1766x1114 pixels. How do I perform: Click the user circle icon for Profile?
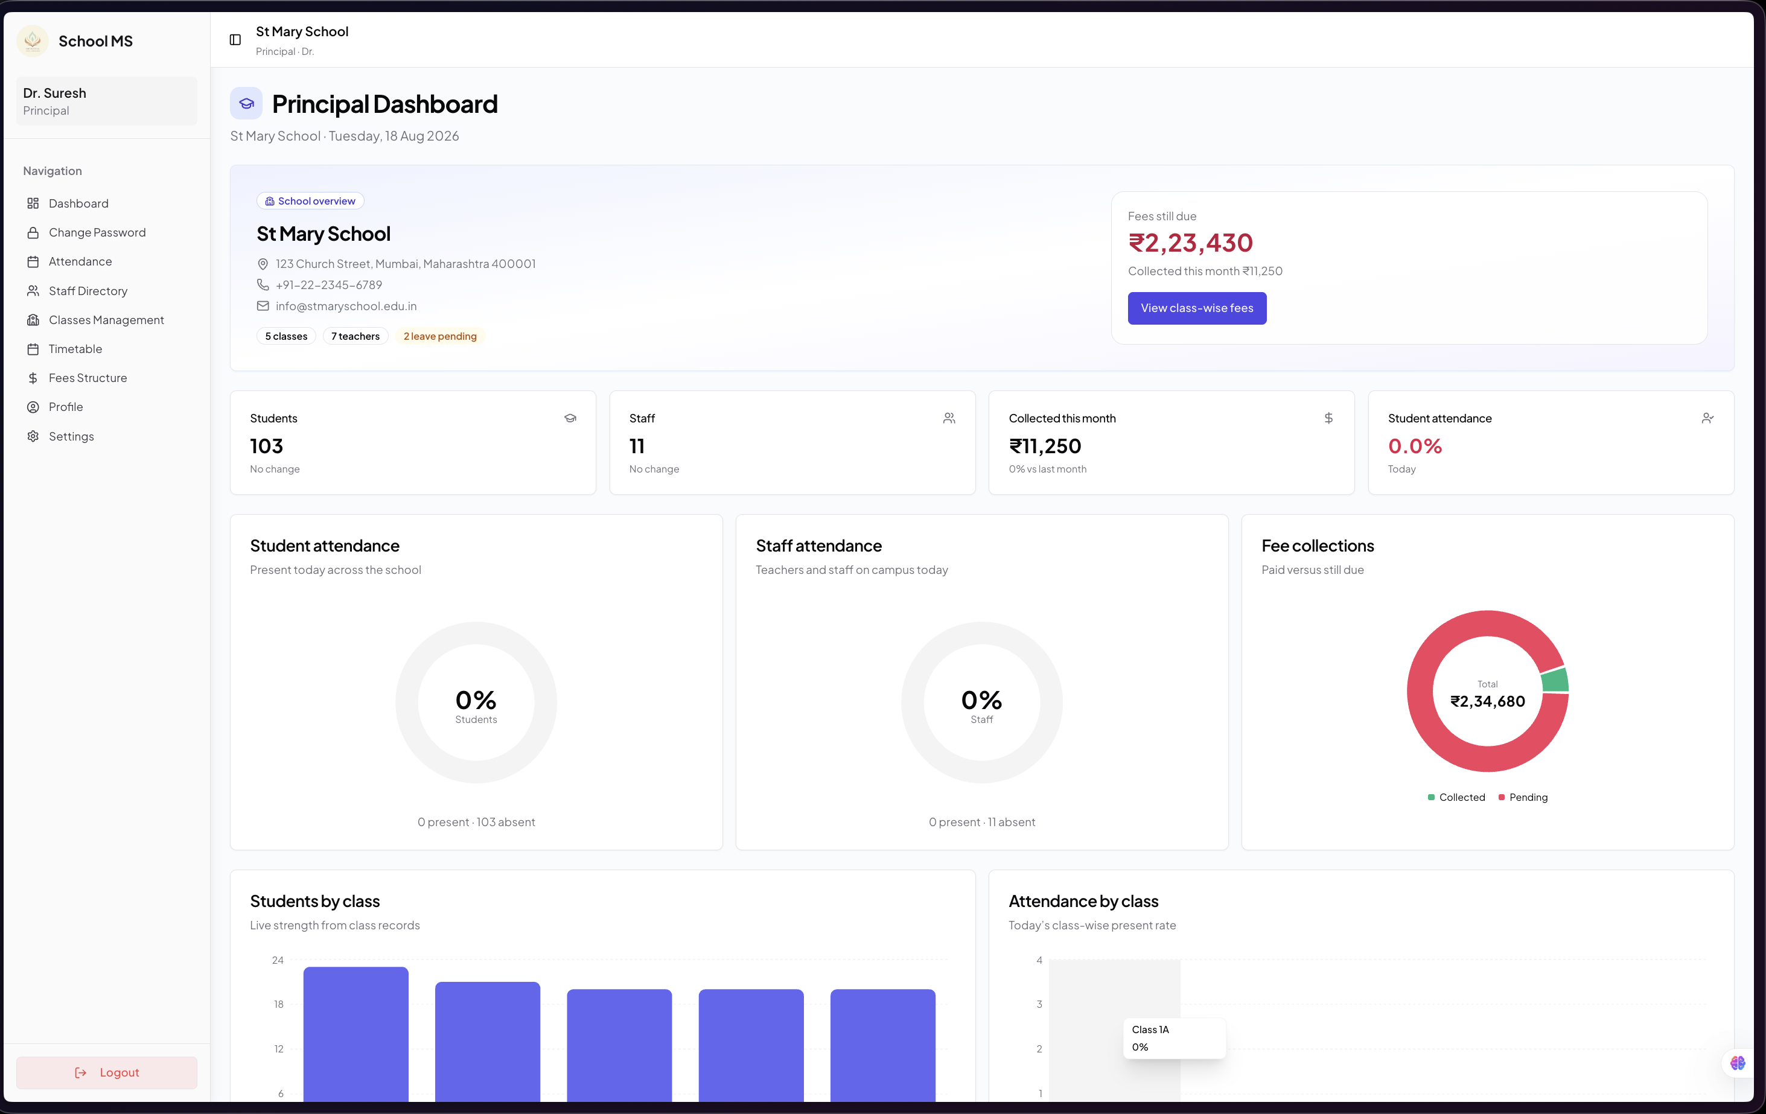click(x=33, y=407)
